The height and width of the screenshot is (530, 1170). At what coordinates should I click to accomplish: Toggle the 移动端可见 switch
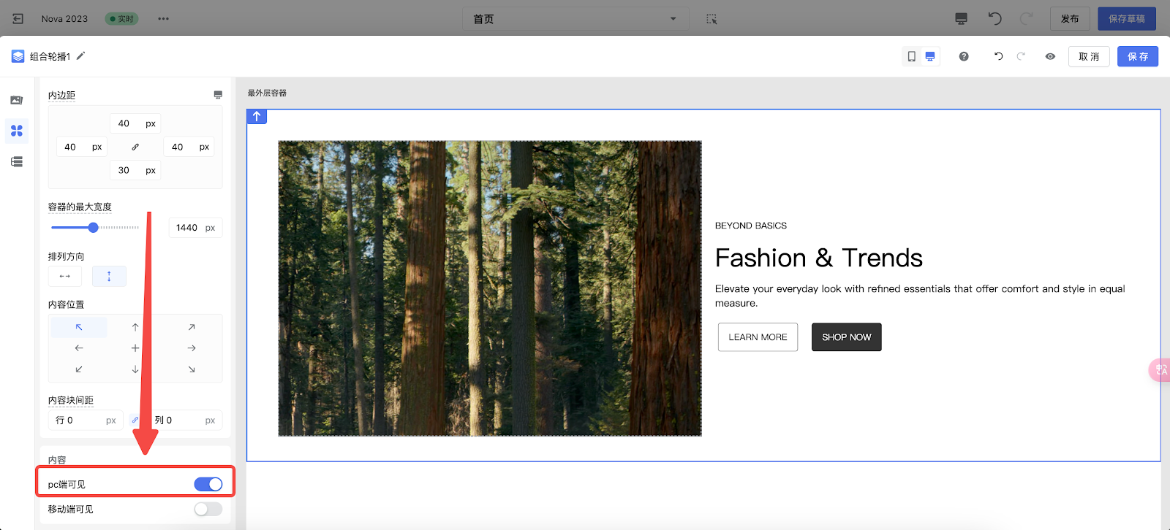click(208, 509)
